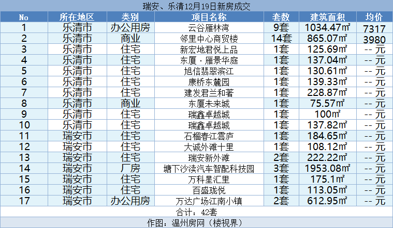This screenshot has height=228, width=393.
Task: Click 办公用房 category in row 1
Action: 130,27
